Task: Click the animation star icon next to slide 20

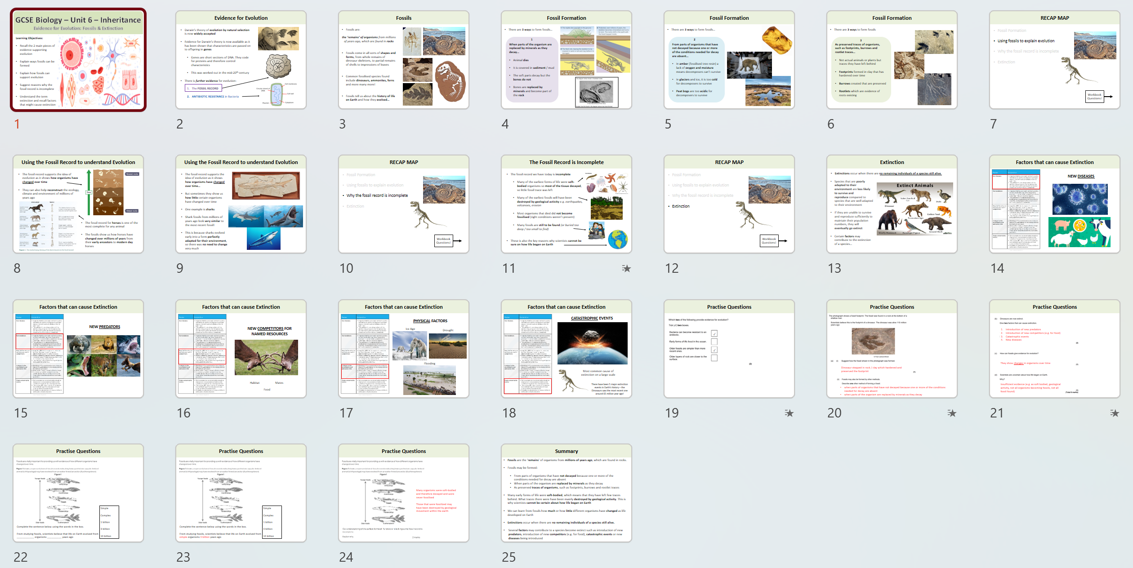Action: (952, 413)
